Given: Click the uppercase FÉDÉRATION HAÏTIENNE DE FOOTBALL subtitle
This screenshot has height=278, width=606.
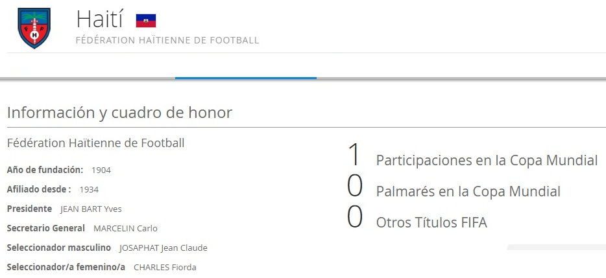Looking at the screenshot, I should (167, 40).
